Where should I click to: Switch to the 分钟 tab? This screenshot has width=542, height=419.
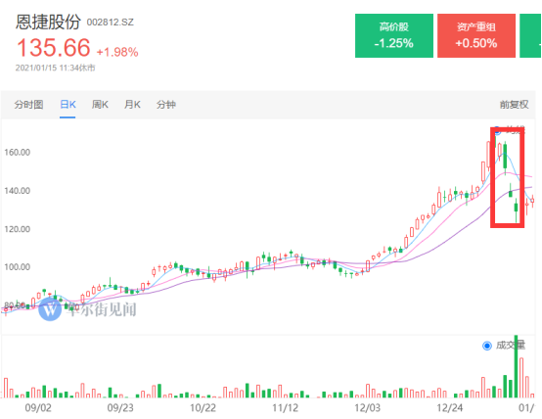click(x=166, y=105)
